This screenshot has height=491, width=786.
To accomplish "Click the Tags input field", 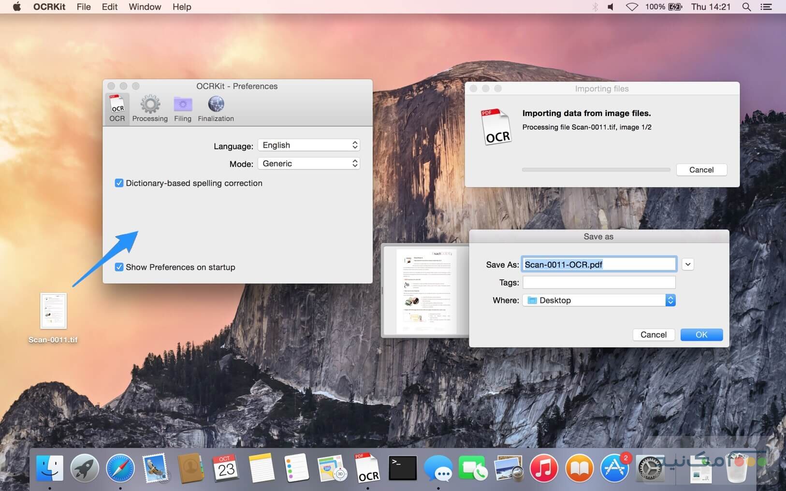I will (598, 282).
